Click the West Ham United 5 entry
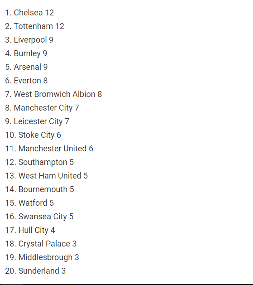253x285 pixels. (47, 176)
